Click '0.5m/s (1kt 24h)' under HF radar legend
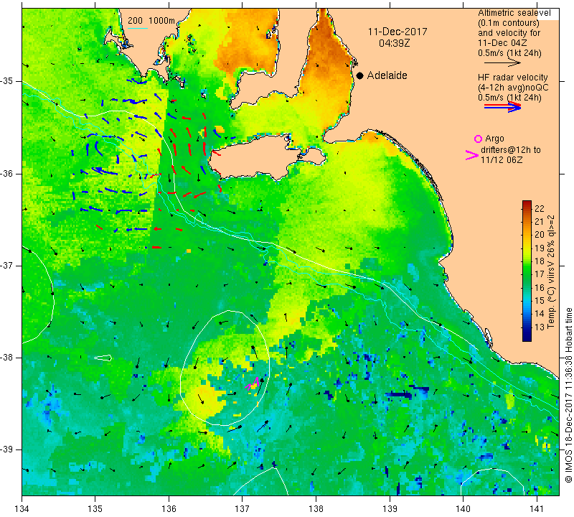The width and height of the screenshot is (574, 517). pyautogui.click(x=509, y=98)
